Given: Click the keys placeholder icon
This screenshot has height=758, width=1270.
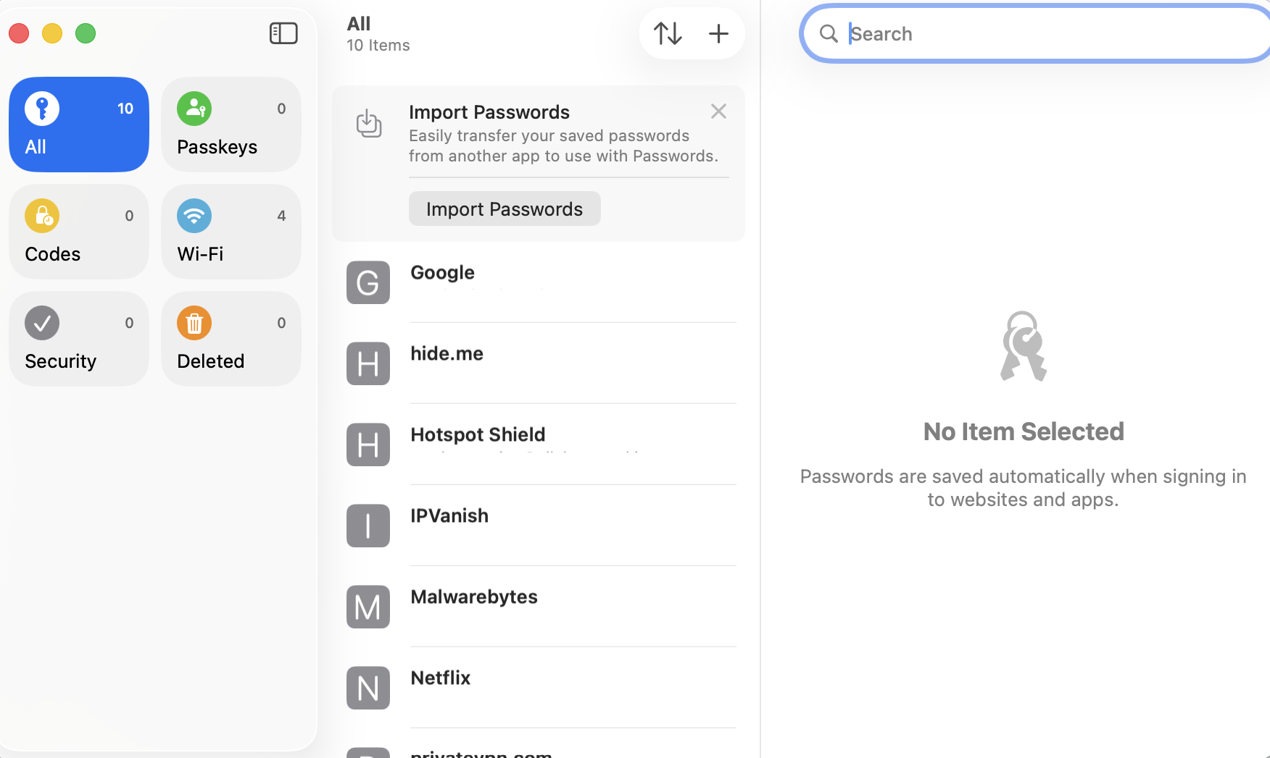Looking at the screenshot, I should (x=1024, y=346).
